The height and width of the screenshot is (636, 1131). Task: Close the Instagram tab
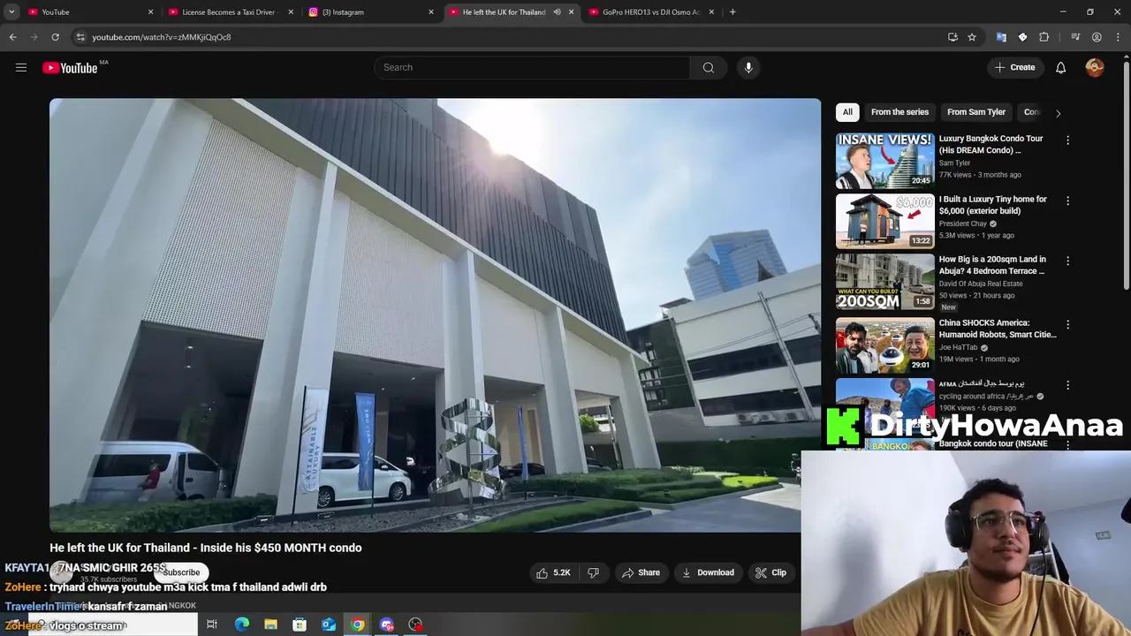coord(431,11)
